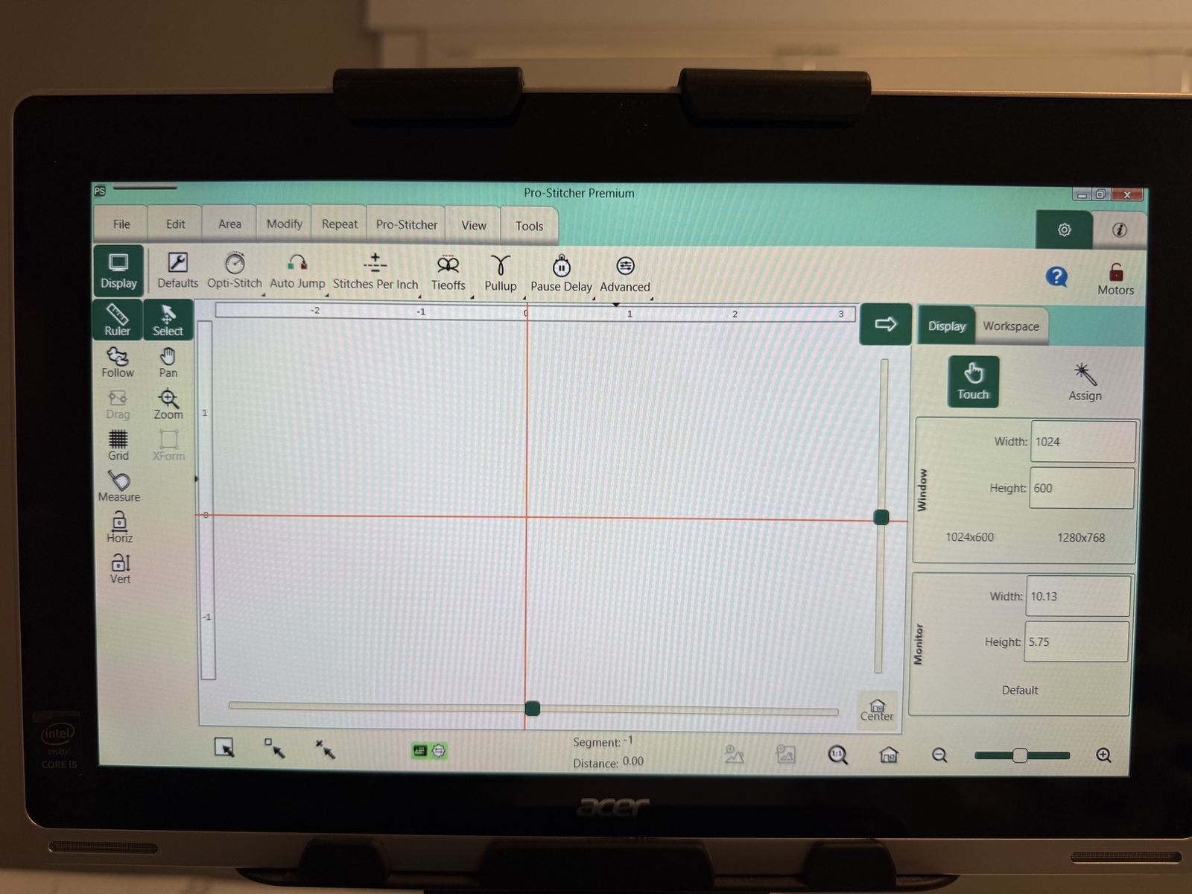Open Opti-Stitch settings
The image size is (1192, 894).
[x=235, y=271]
